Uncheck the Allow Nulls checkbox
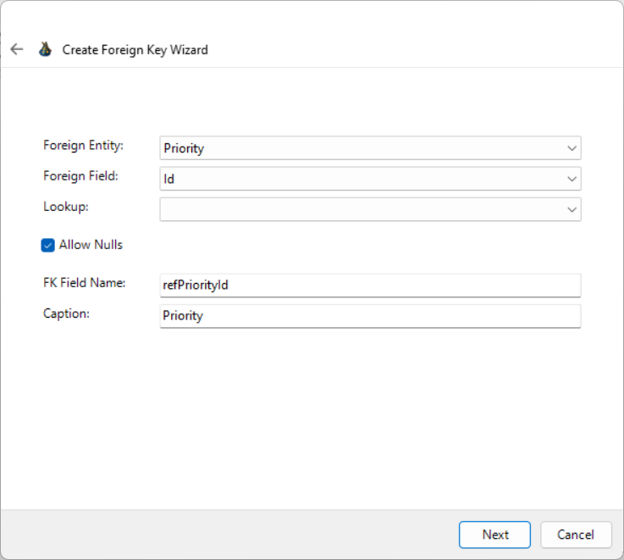The image size is (624, 560). coord(48,245)
